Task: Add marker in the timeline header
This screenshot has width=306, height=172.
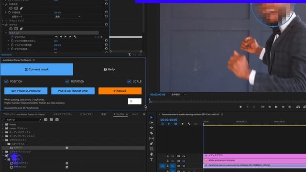Action: [183, 124]
